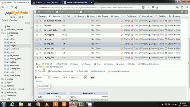Open the Console bar at bottom
Image resolution: width=190 pixels, height=107 pixels.
(x=39, y=100)
